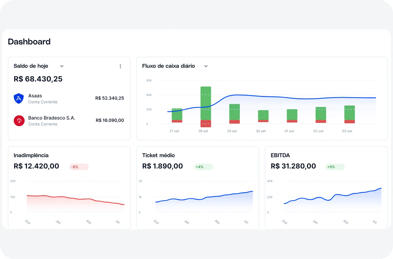Viewport: 393px width, 259px height.
Task: Click the red bar for 28 set
Action: pyautogui.click(x=206, y=123)
